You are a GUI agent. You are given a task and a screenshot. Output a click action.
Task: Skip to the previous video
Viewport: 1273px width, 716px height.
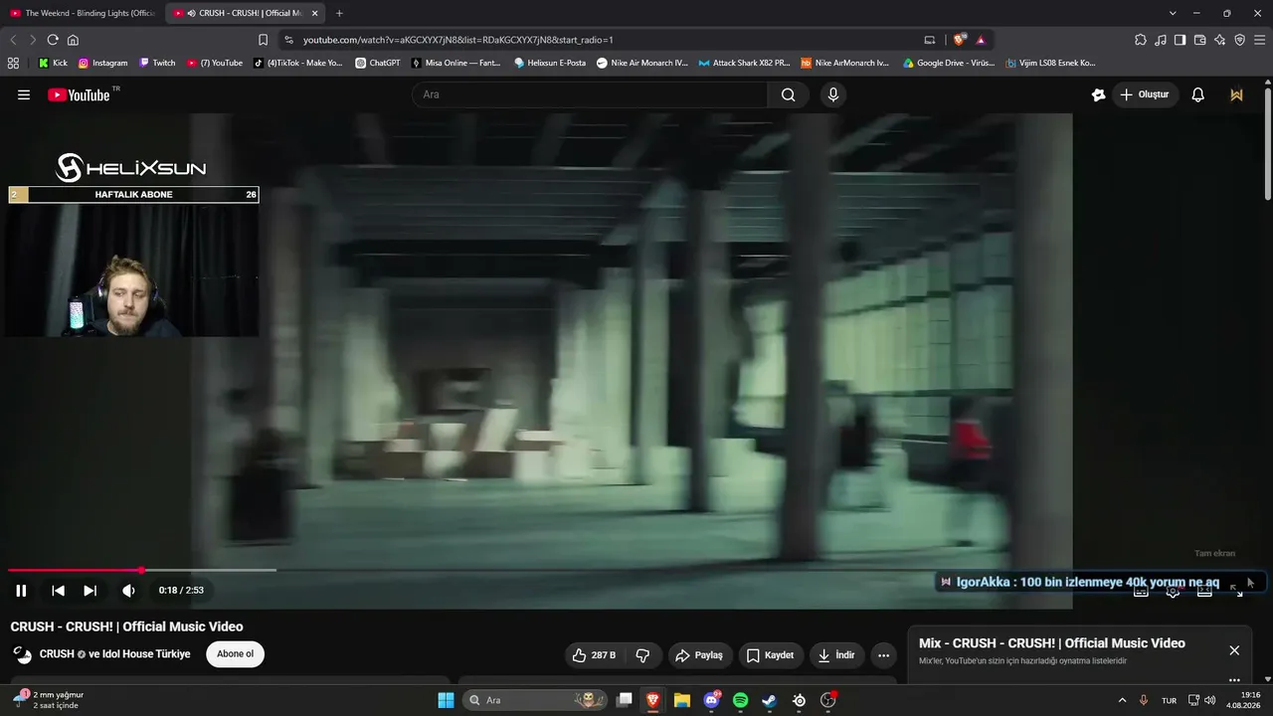click(x=58, y=591)
